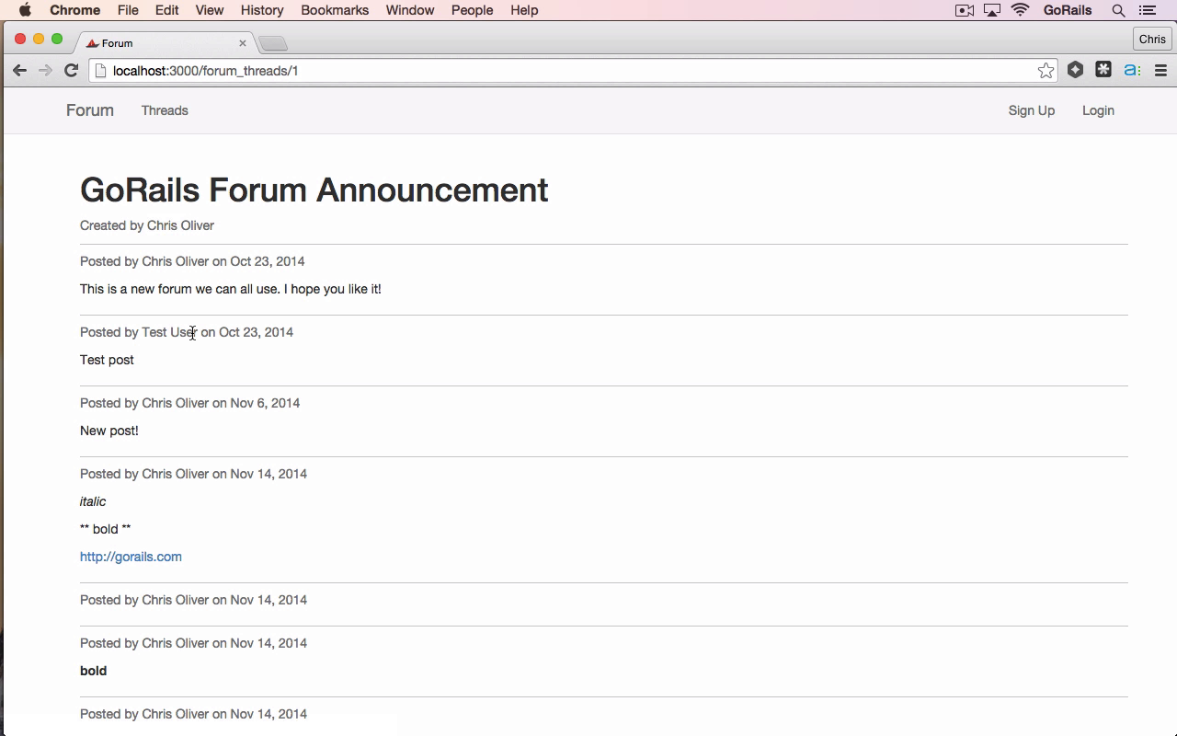
Task: Click the address bar URL field
Action: [x=570, y=71]
